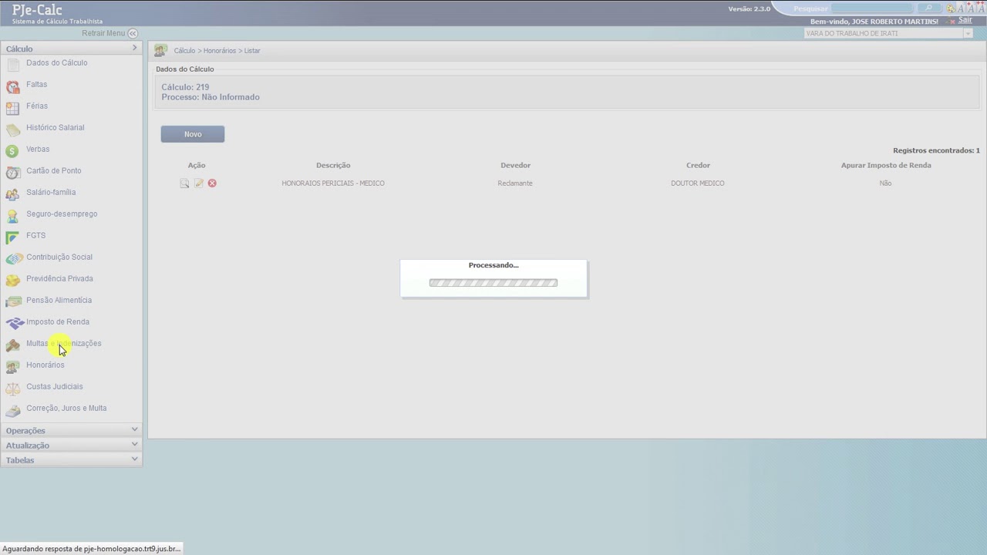The height and width of the screenshot is (555, 987).
Task: Click the Retrair Menu label
Action: [103, 33]
